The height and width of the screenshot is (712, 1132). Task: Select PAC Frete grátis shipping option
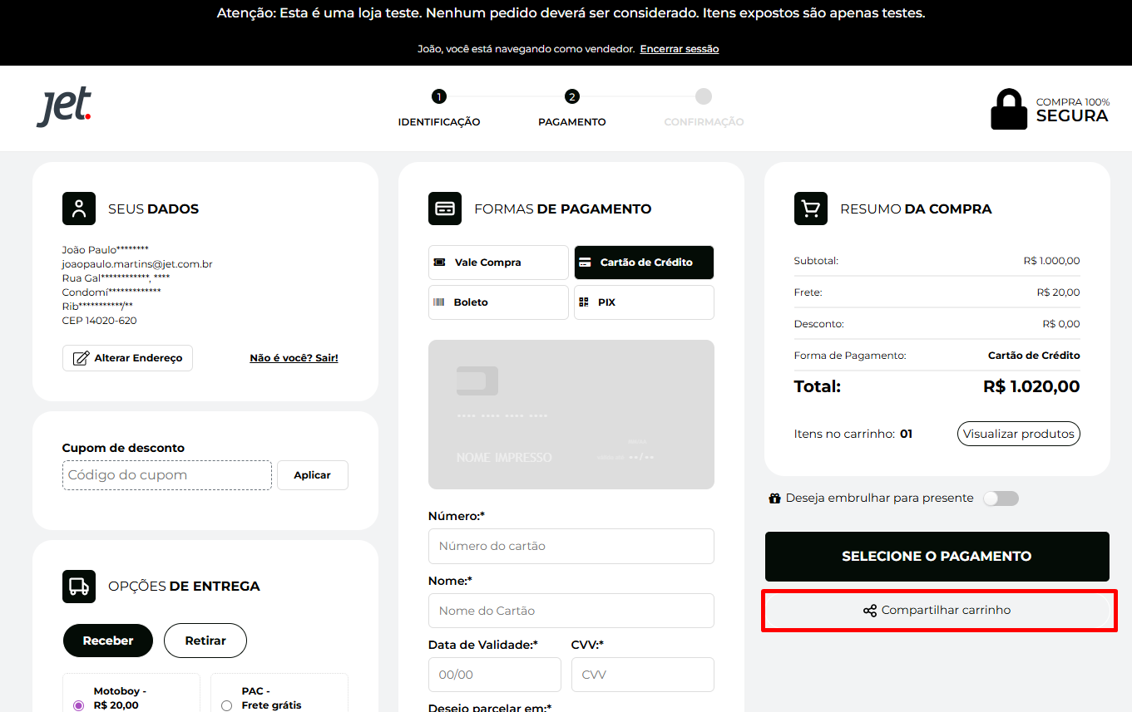(226, 705)
